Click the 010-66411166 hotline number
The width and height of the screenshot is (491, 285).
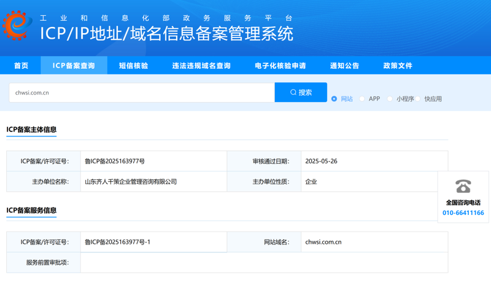pos(463,213)
